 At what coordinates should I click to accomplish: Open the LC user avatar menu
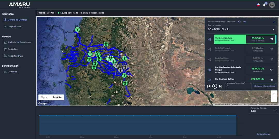pos(272,5)
